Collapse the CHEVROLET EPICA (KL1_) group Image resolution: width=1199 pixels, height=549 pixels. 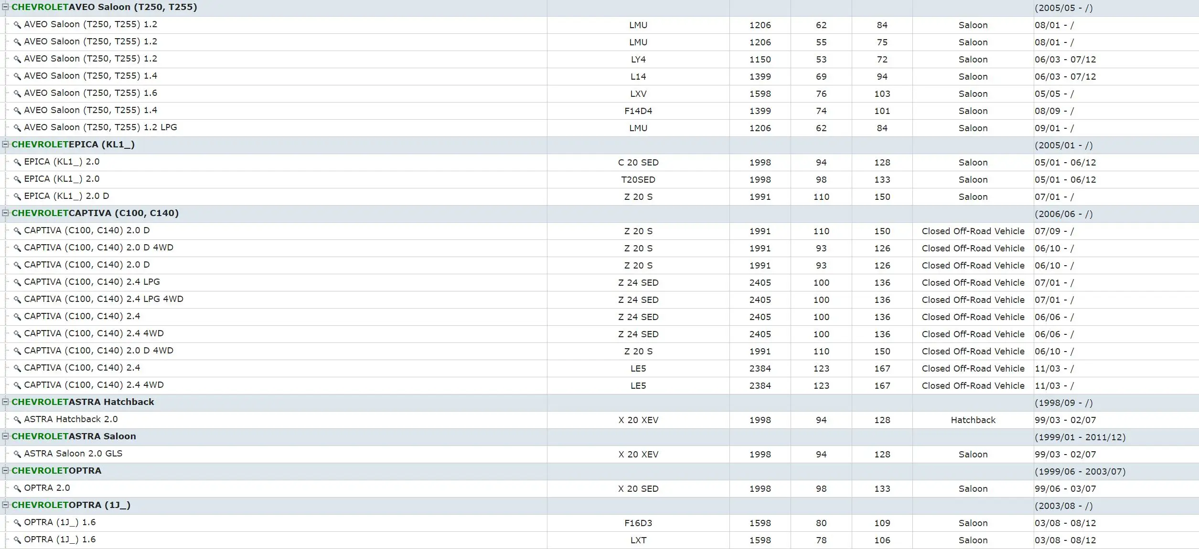click(x=5, y=145)
